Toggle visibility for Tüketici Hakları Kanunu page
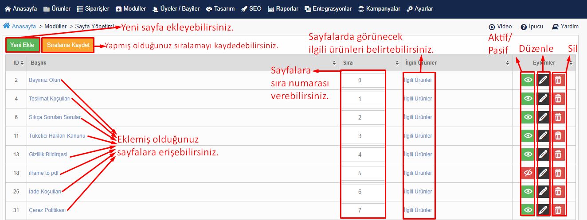Screen dimensions: 587x220 click(528, 136)
